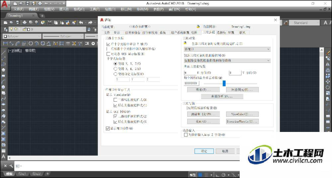Viewport: 332px width, 178px height.
Task: Open visual style dropdown for creating 3D objects
Action: [227, 49]
